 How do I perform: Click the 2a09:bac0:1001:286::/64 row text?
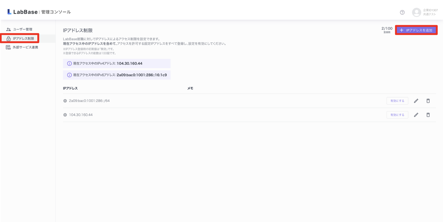(x=89, y=101)
